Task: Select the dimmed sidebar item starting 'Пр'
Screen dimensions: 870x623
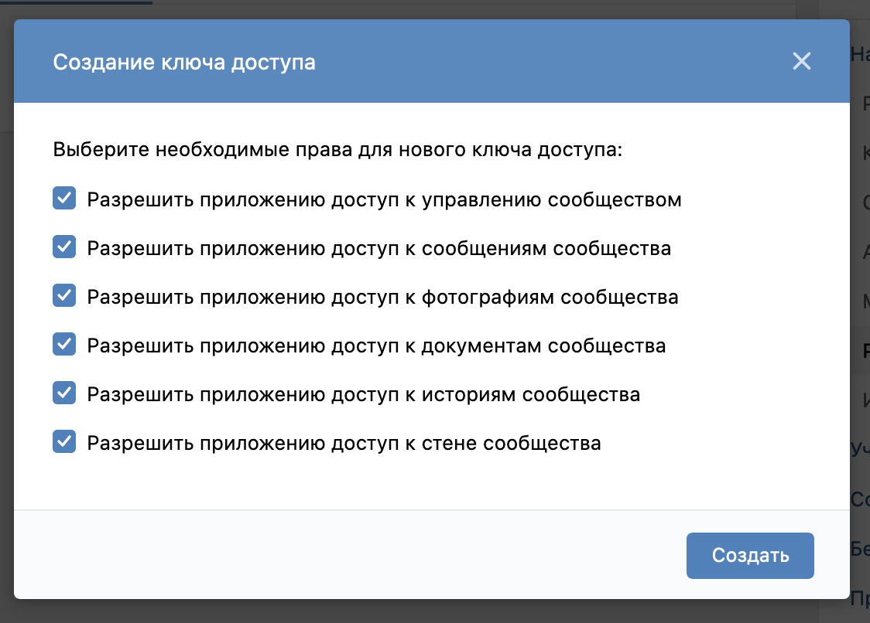Action: click(x=860, y=598)
